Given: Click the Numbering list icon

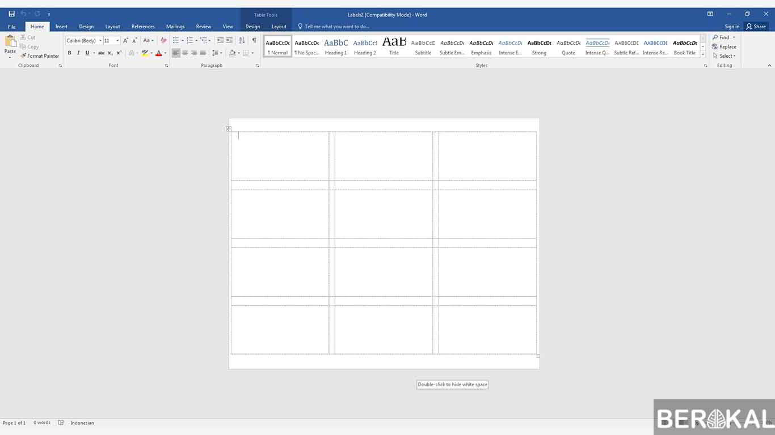Looking at the screenshot, I should (x=189, y=41).
